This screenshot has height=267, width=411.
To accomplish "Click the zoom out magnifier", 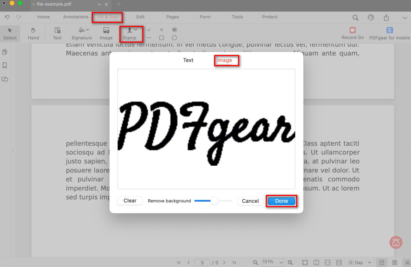I will 255,262.
